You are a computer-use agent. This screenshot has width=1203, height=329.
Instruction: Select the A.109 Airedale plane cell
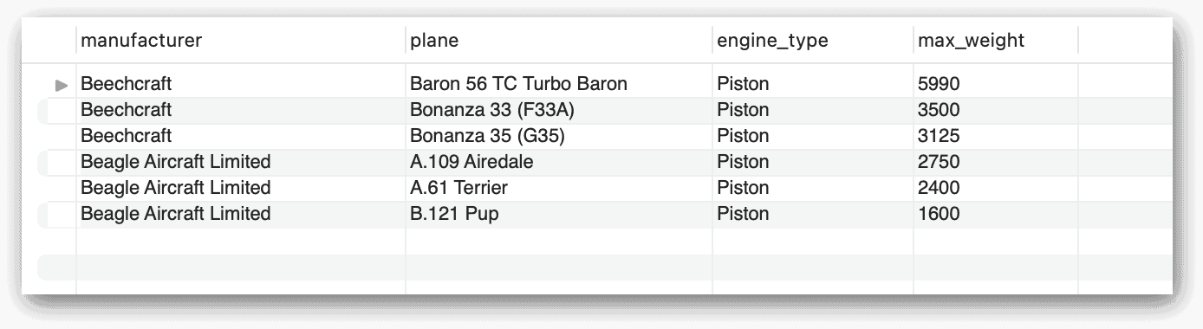click(x=559, y=162)
